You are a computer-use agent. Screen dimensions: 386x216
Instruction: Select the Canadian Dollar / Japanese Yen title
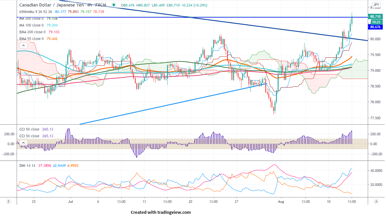(52, 5)
